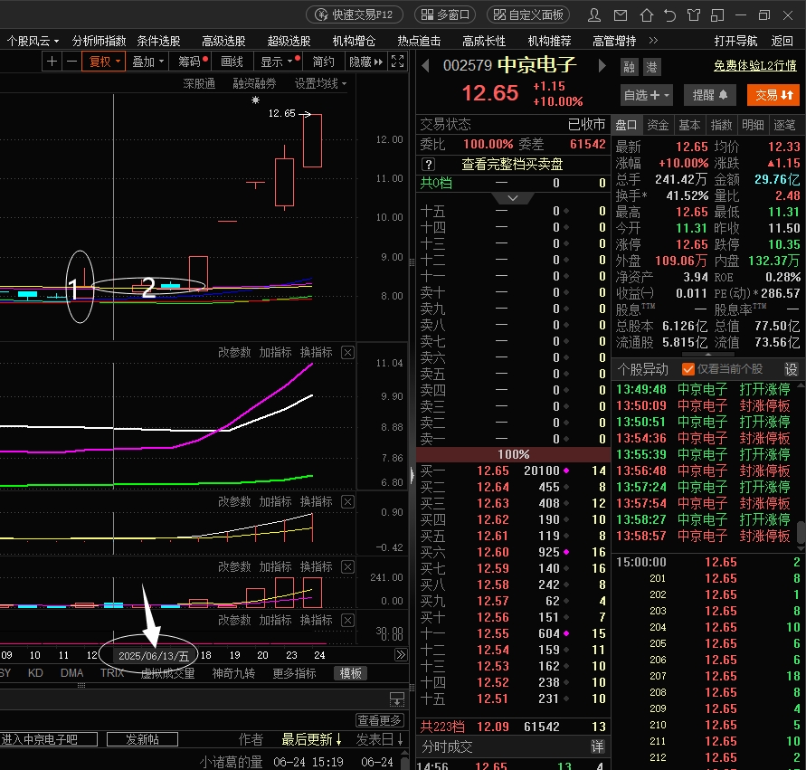Image resolution: width=806 pixels, height=770 pixels.
Task: Click the layout window icon in title bar
Action: [x=717, y=14]
